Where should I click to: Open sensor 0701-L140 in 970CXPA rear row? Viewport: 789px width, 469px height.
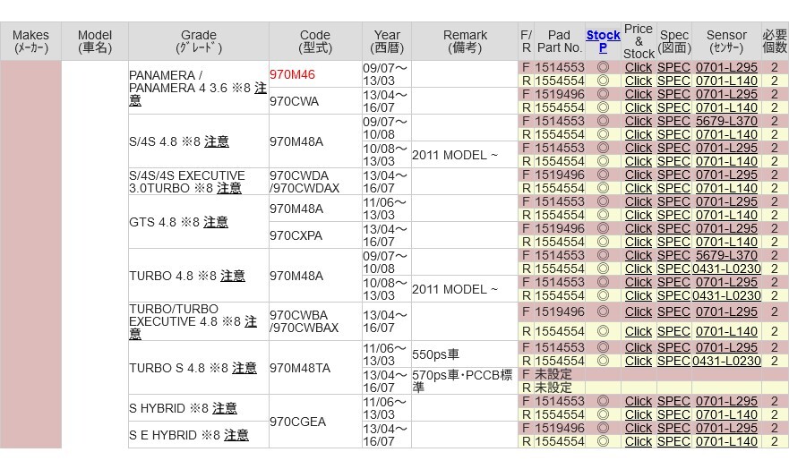[x=726, y=242]
